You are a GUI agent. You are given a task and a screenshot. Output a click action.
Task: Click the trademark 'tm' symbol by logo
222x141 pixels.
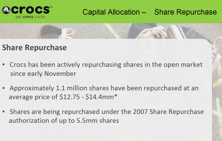coord(51,7)
